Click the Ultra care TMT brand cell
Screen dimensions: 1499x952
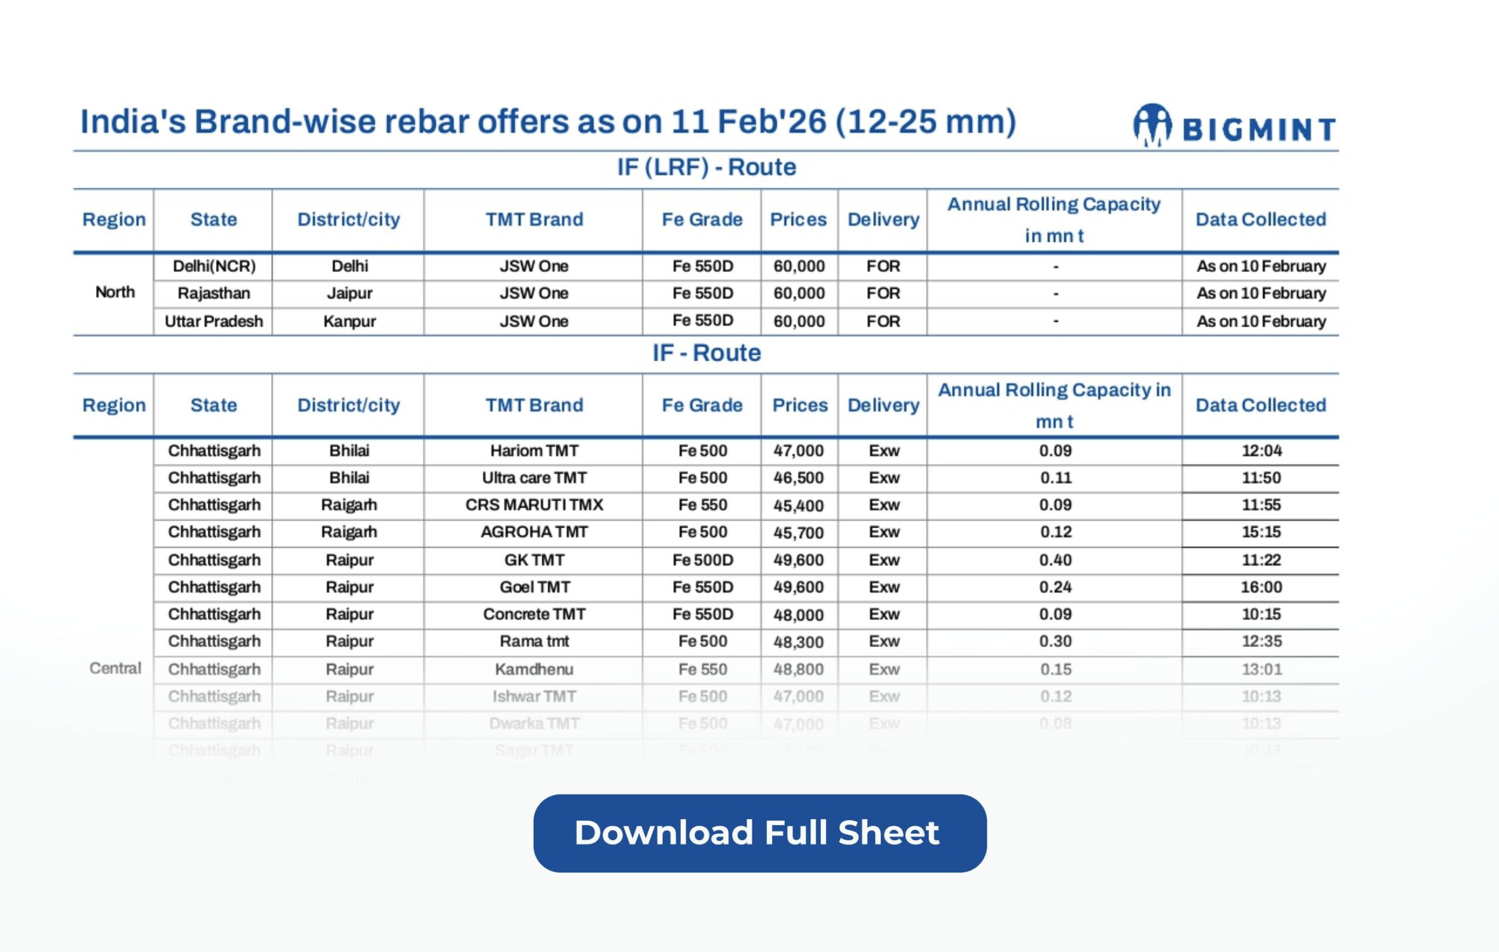coord(534,478)
